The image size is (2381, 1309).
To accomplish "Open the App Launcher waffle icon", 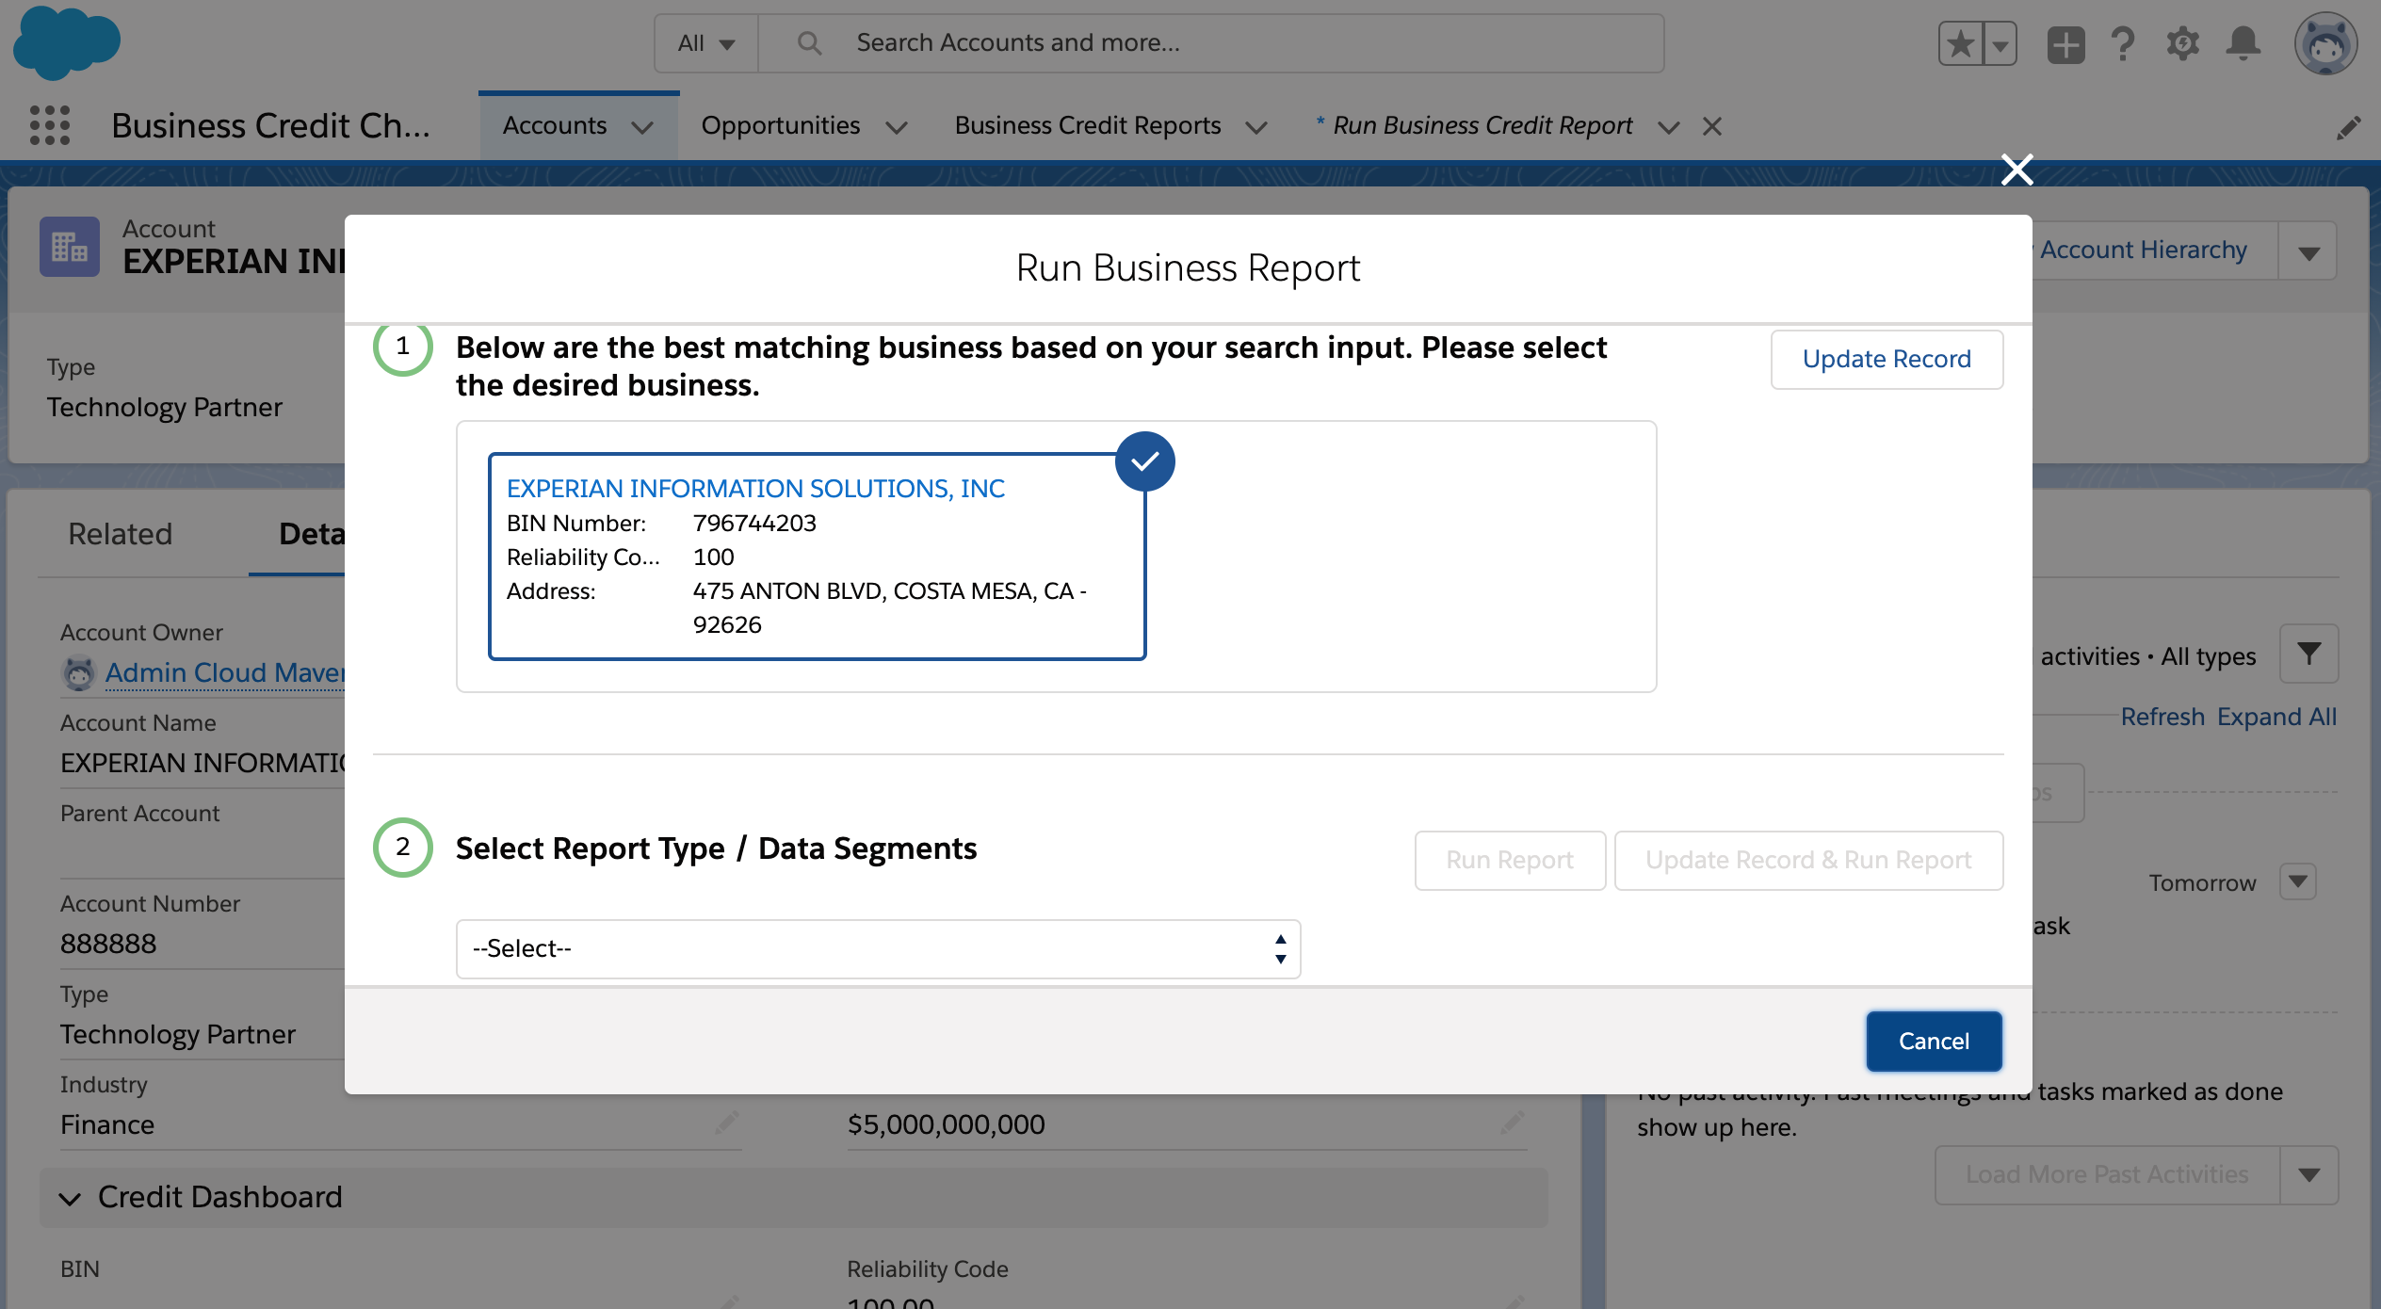I will 50,125.
